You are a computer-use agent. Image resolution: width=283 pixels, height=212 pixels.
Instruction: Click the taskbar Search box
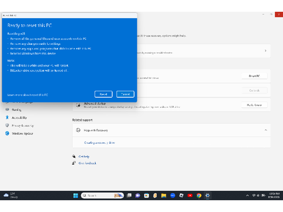[x=103, y=196]
